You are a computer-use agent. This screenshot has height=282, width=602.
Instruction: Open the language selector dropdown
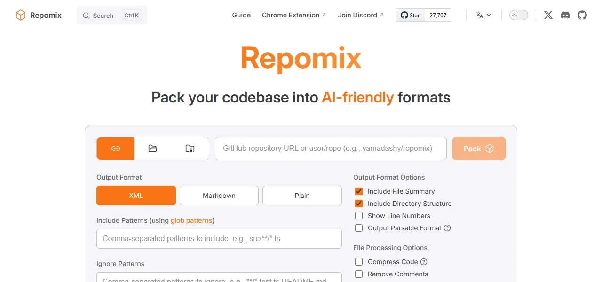pos(483,15)
